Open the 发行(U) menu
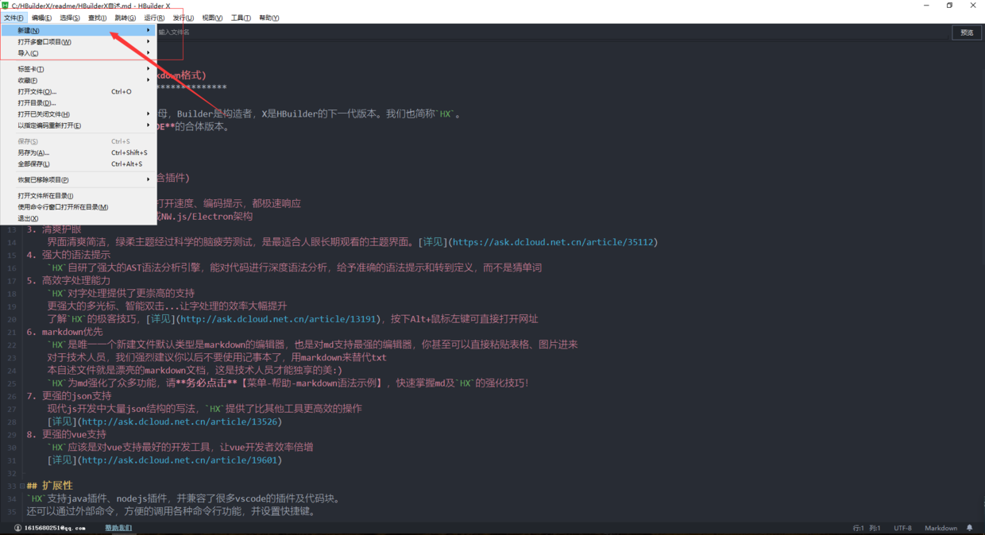This screenshot has width=985, height=535. point(183,17)
